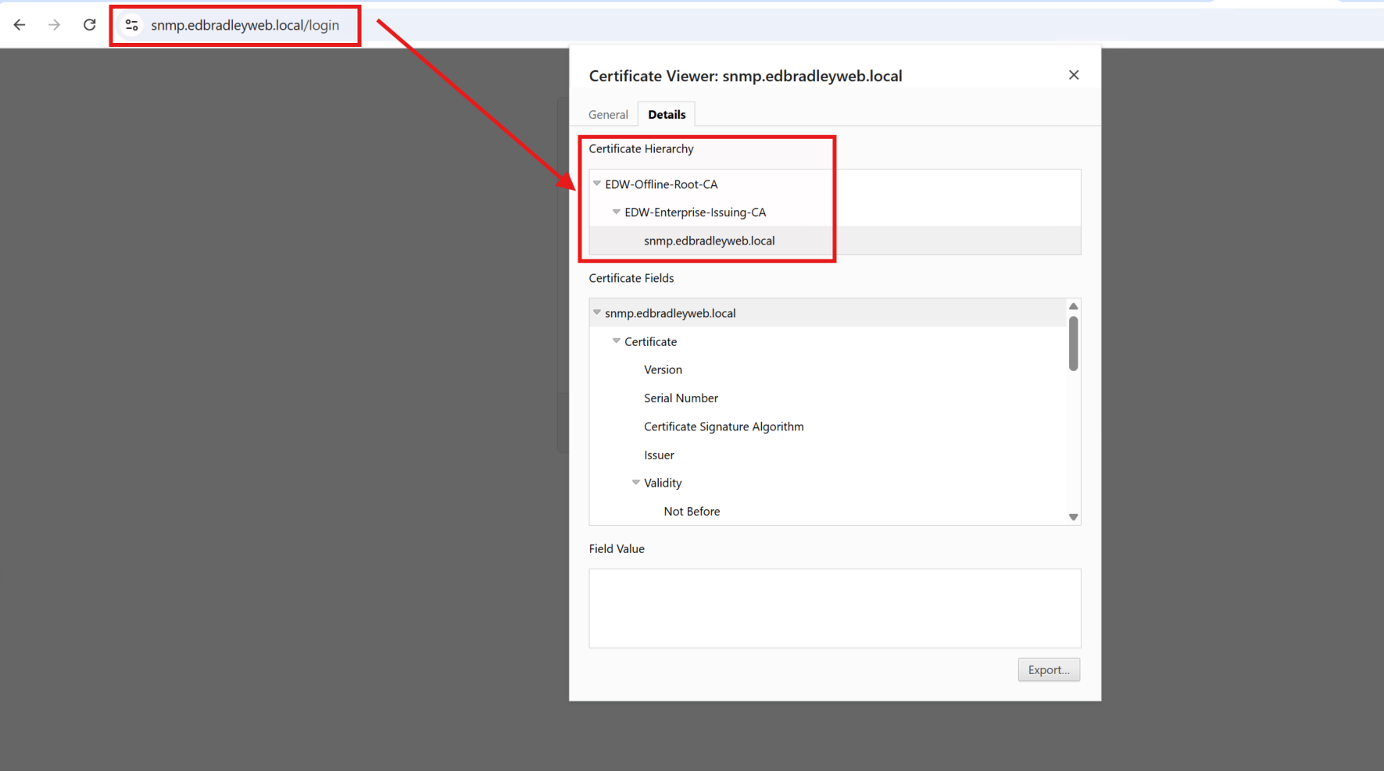
Task: Select the Serial Number field
Action: [x=681, y=398]
